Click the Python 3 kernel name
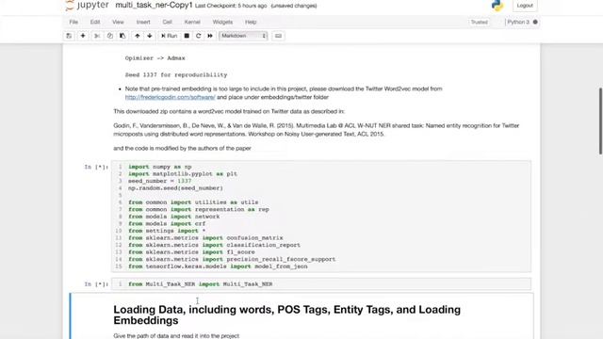The width and height of the screenshot is (603, 339). [x=518, y=22]
